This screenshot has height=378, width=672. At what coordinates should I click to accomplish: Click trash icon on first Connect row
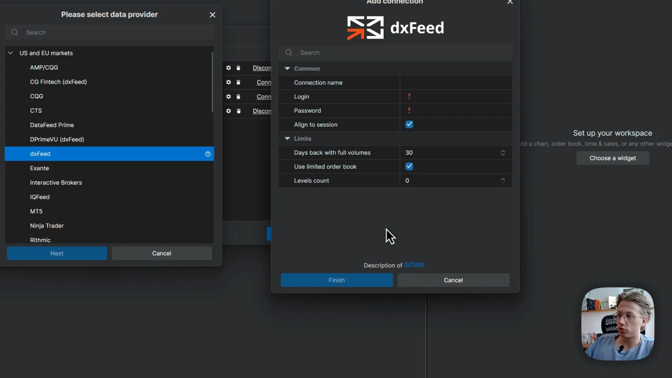[238, 82]
